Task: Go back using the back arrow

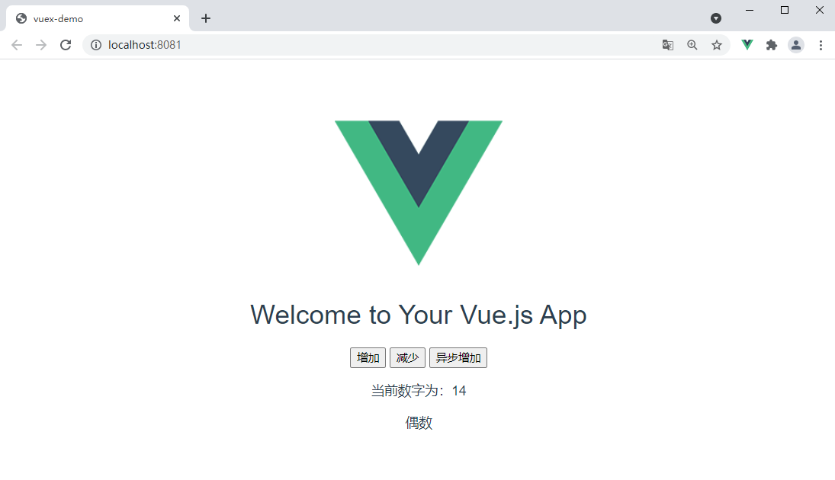Action: 17,45
